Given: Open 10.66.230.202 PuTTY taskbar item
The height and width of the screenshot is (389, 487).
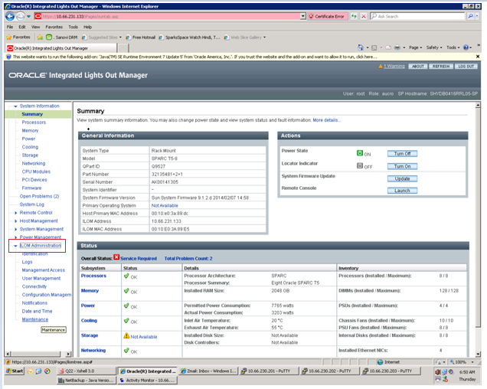Looking at the screenshot, I should pos(330,371).
